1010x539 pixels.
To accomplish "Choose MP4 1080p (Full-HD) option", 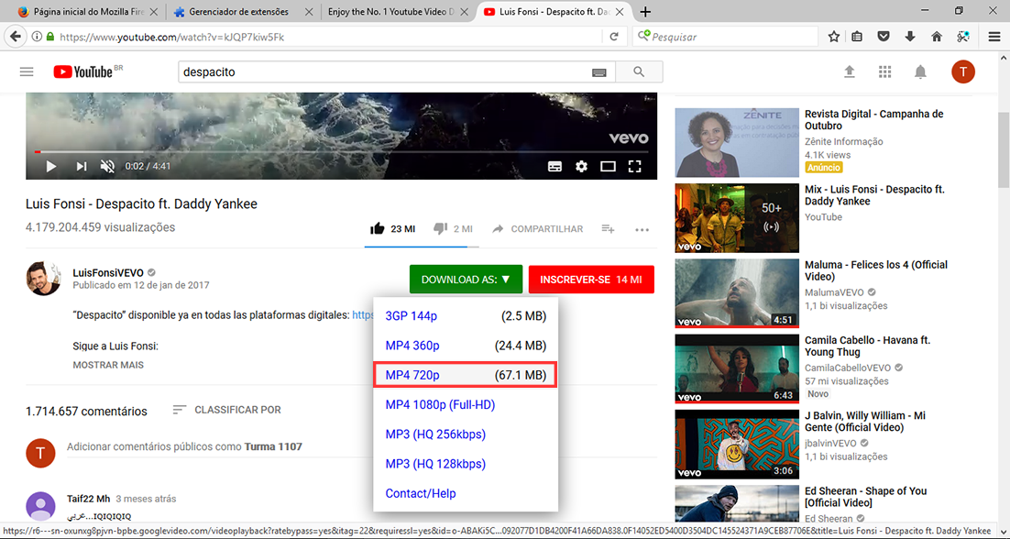I will (466, 404).
